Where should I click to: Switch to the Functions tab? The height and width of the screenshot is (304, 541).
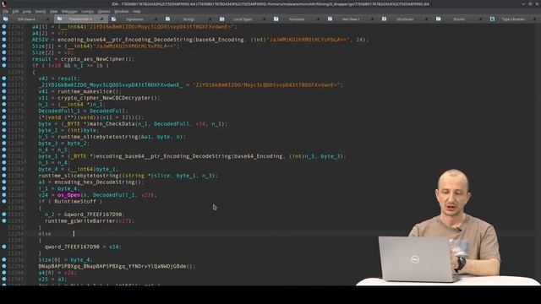pyautogui.click(x=297, y=19)
